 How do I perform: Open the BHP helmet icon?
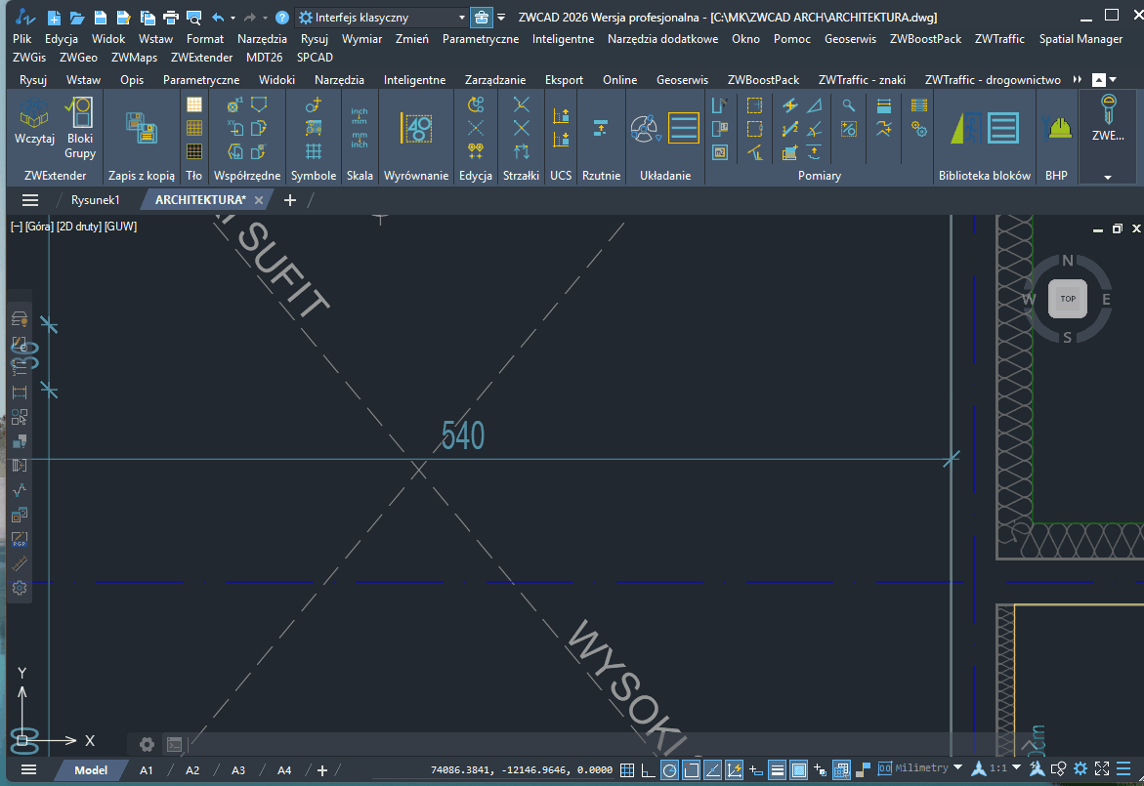1056,128
